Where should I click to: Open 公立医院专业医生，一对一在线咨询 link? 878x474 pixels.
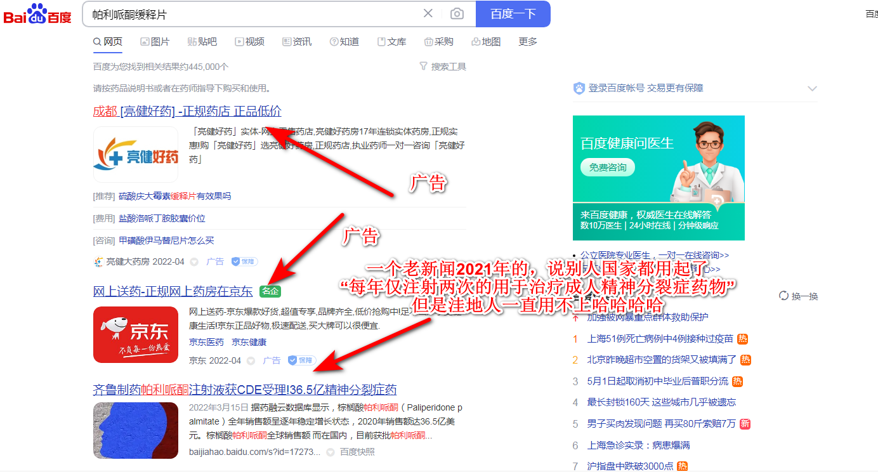point(655,255)
